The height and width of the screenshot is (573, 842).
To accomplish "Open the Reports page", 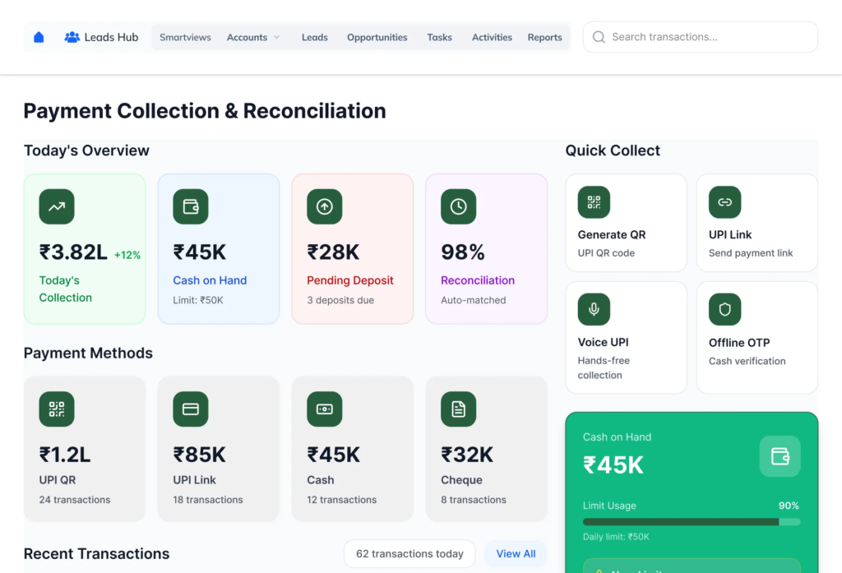I will pos(544,37).
